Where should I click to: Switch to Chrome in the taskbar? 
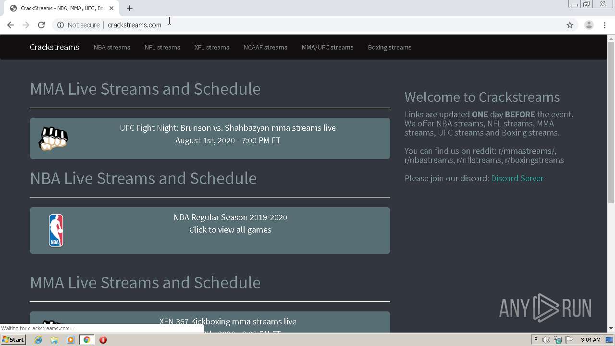pos(87,340)
